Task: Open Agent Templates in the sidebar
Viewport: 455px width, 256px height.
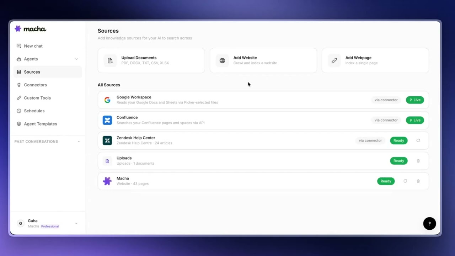Action: pos(48,124)
